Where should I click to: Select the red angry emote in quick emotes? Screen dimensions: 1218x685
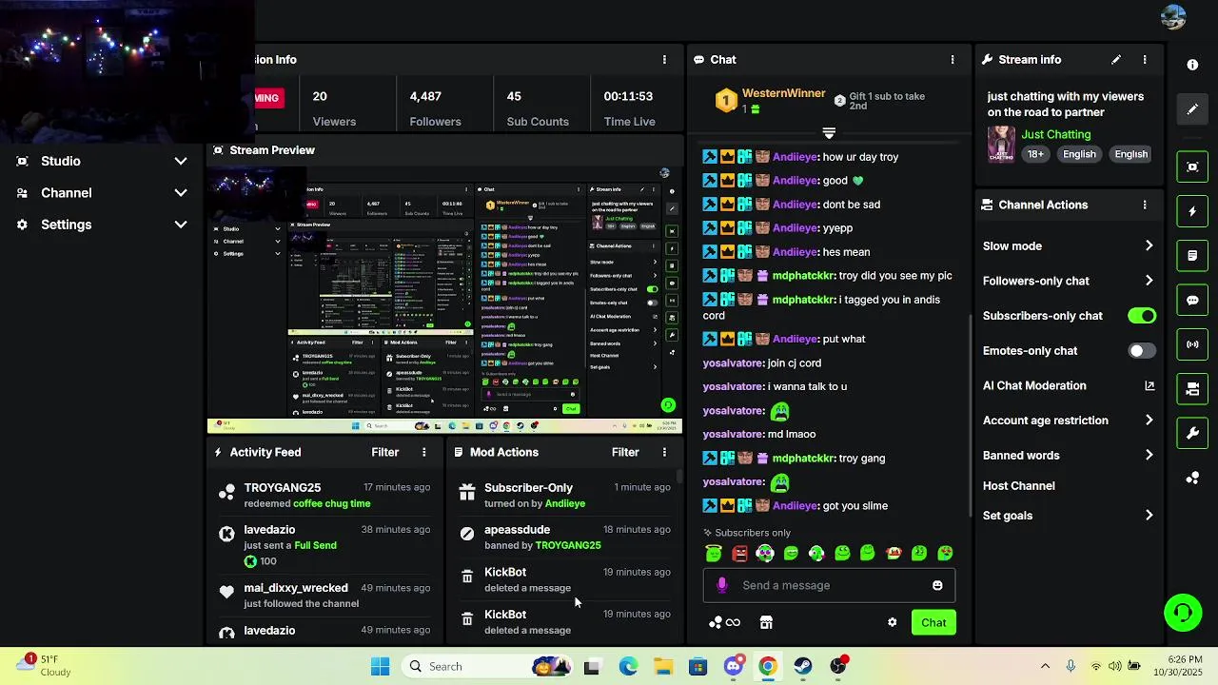coord(739,553)
